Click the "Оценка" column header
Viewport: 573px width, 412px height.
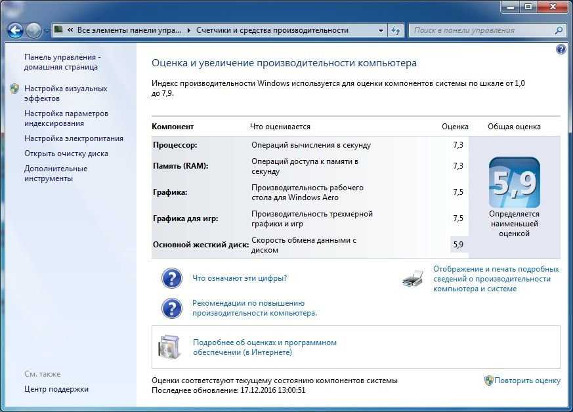[455, 127]
